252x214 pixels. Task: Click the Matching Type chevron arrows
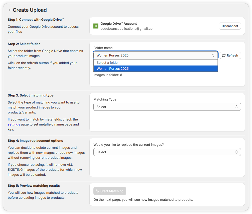pos(236,107)
